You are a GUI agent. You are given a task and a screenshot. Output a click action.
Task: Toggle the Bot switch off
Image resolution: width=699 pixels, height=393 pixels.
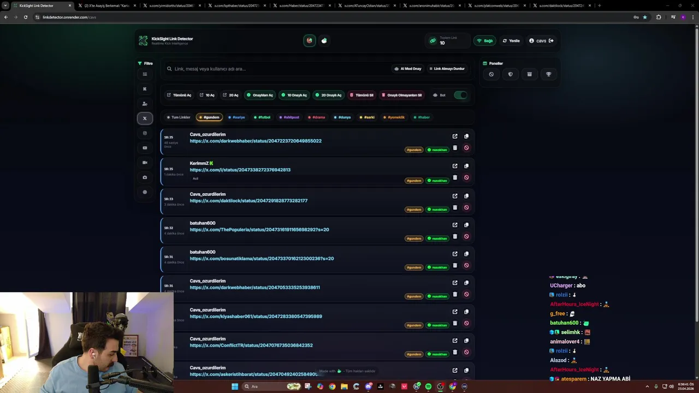tap(460, 95)
